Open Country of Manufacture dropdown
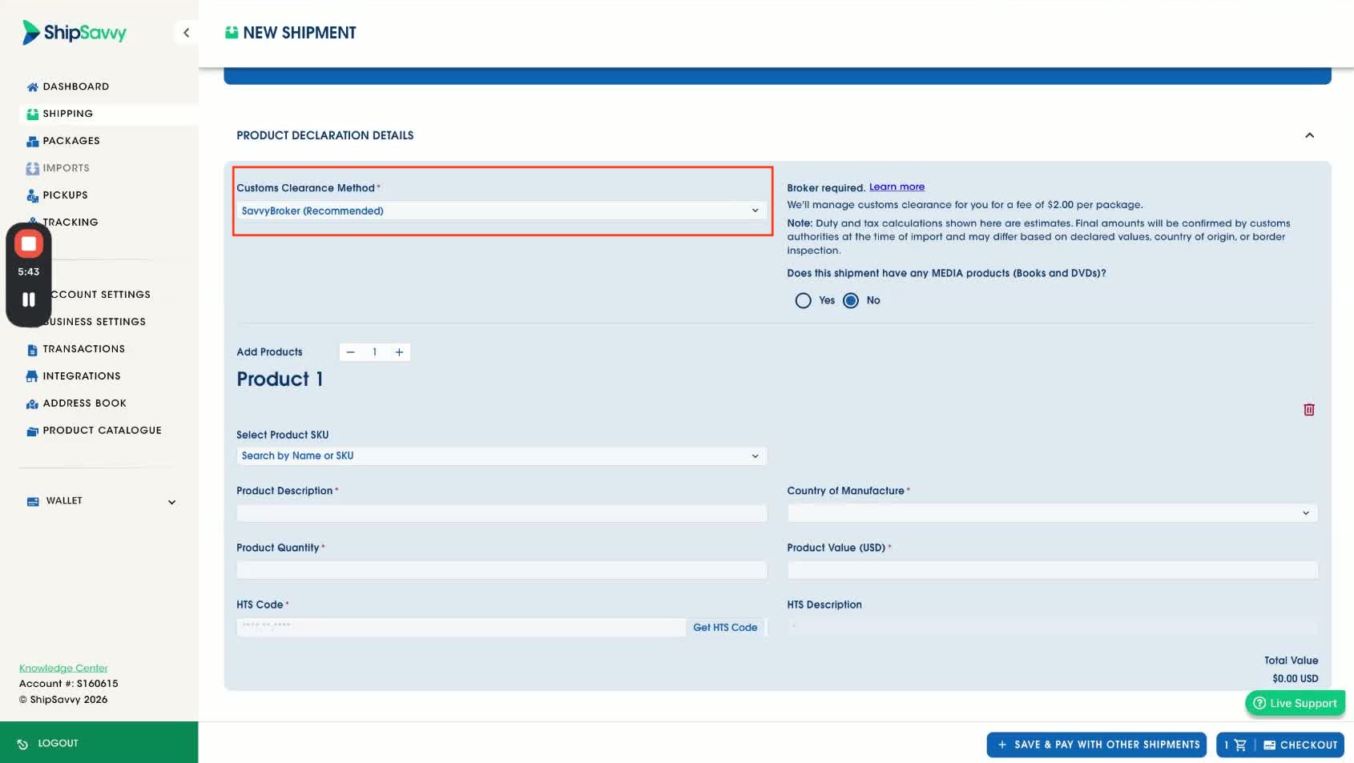 tap(1052, 513)
